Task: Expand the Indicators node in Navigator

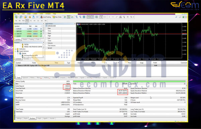Action: (16, 49)
